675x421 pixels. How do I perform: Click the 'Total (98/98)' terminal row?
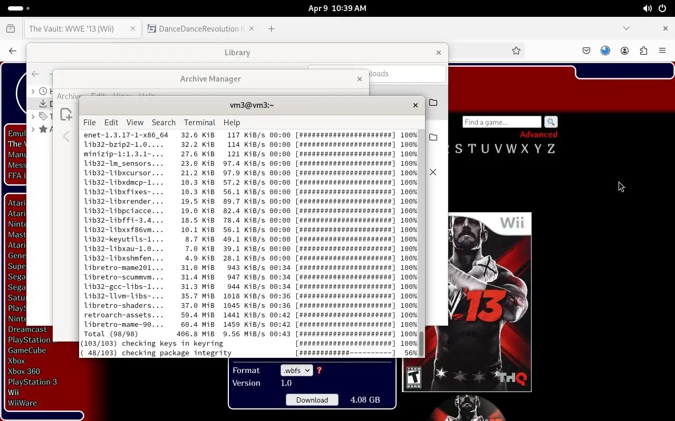(250, 334)
